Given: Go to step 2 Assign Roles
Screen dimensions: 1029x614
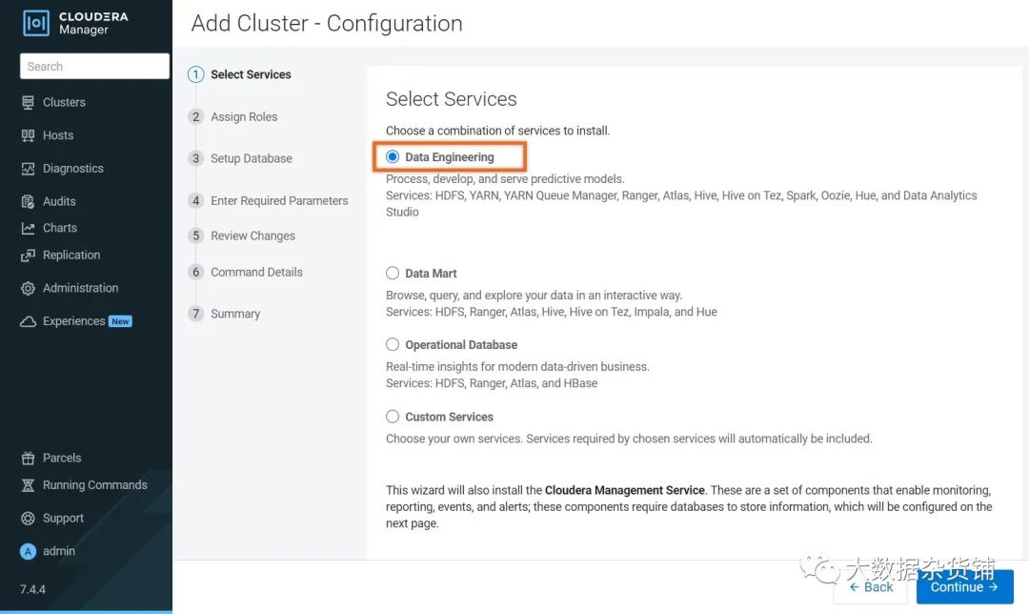Looking at the screenshot, I should point(244,117).
